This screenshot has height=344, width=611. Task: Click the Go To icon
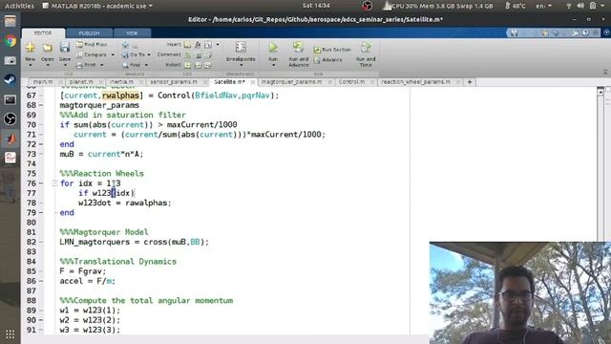click(125, 55)
